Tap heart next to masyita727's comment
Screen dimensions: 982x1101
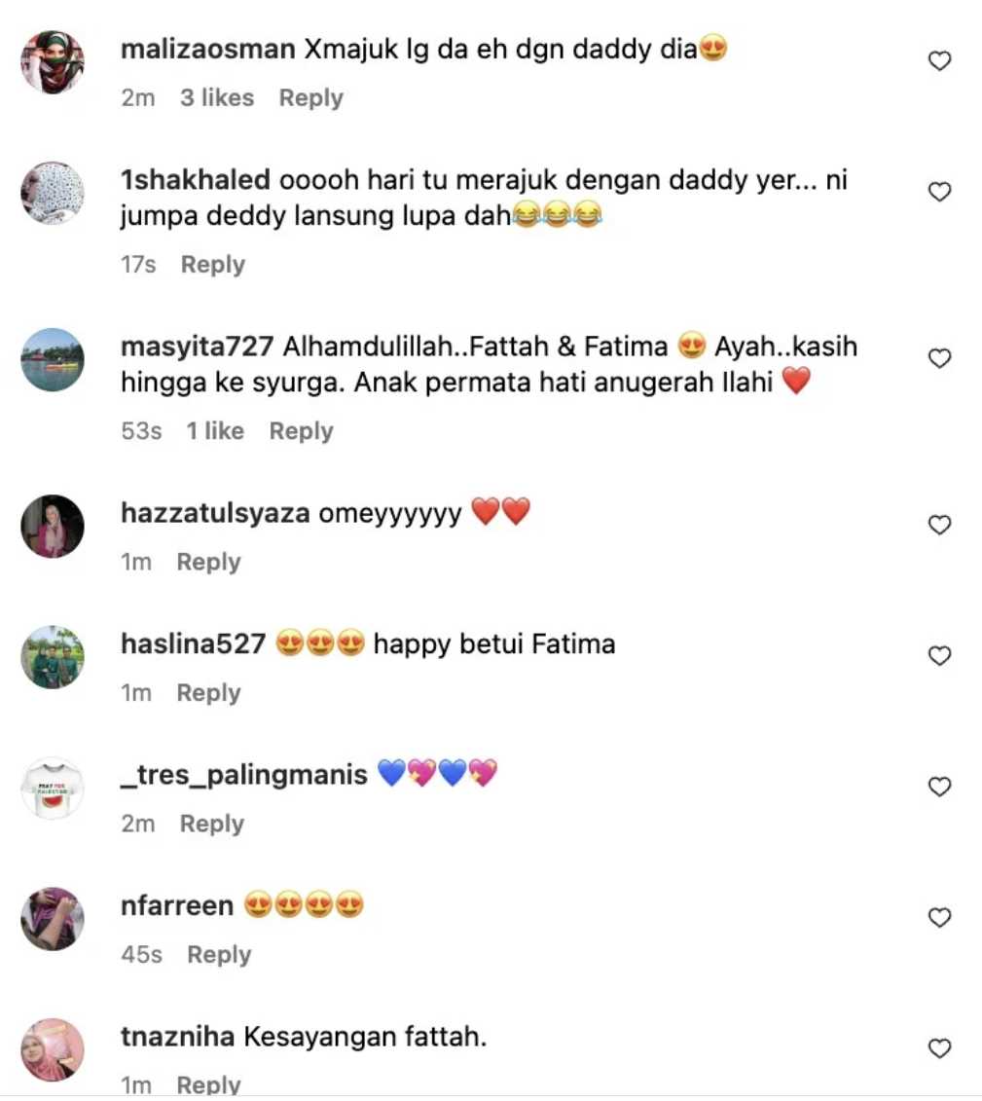click(939, 358)
